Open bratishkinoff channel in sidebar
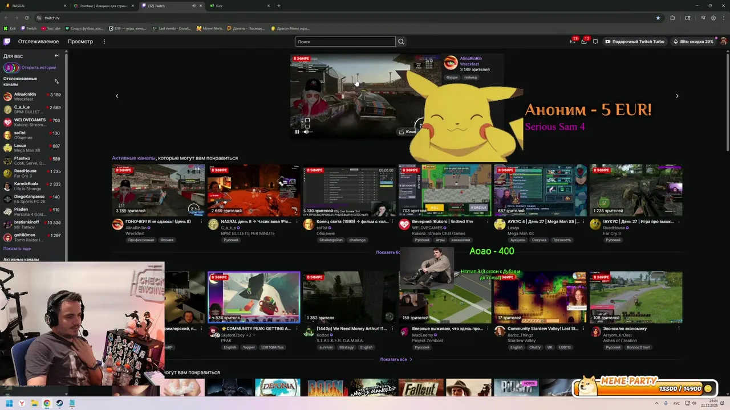 click(32, 225)
